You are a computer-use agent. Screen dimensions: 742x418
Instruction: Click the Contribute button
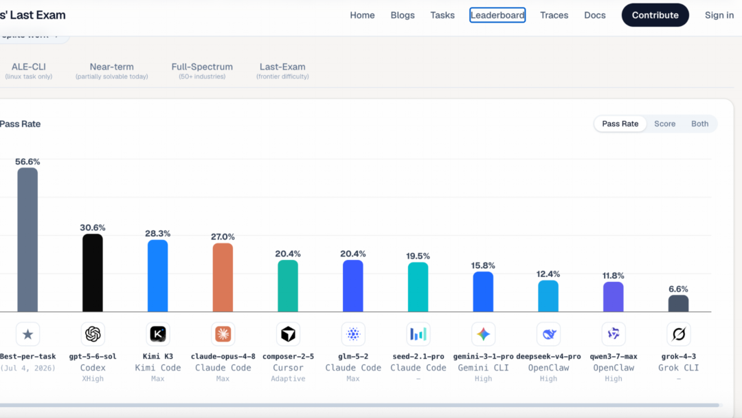[x=655, y=15]
